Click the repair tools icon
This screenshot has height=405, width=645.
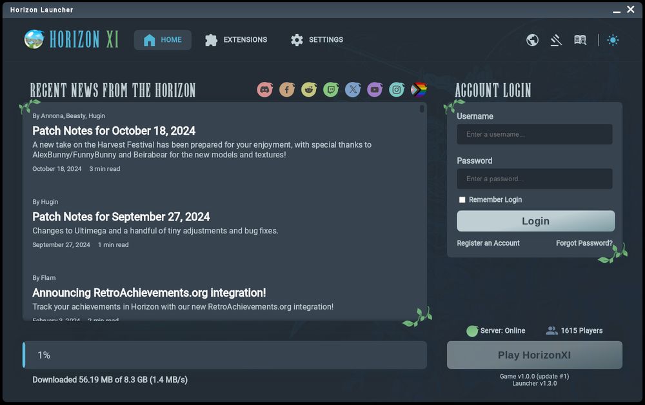(x=556, y=40)
